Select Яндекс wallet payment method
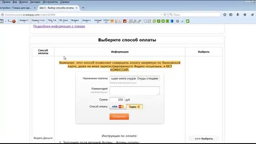Image resolution: width=256 pixels, height=144 pixels. pos(134,107)
